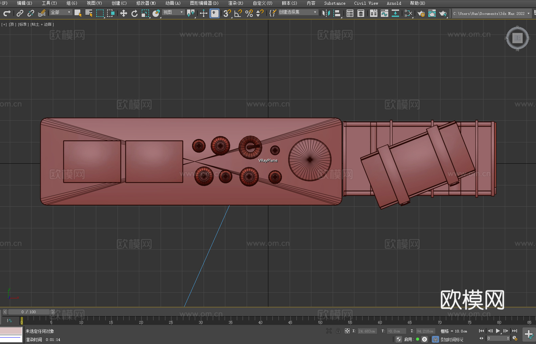Click the ViewCube top face
The height and width of the screenshot is (344, 536).
click(x=517, y=38)
